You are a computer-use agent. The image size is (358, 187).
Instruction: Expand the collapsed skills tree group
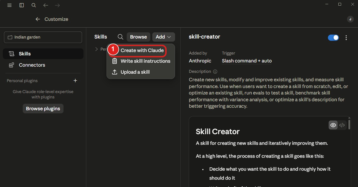tap(96, 49)
